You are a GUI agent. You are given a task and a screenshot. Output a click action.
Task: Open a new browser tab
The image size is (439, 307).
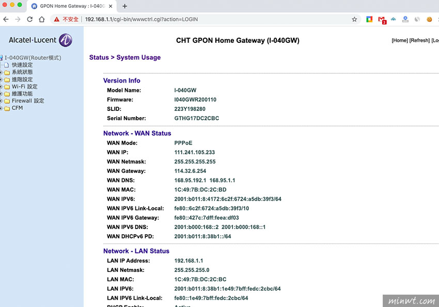pyautogui.click(x=125, y=6)
